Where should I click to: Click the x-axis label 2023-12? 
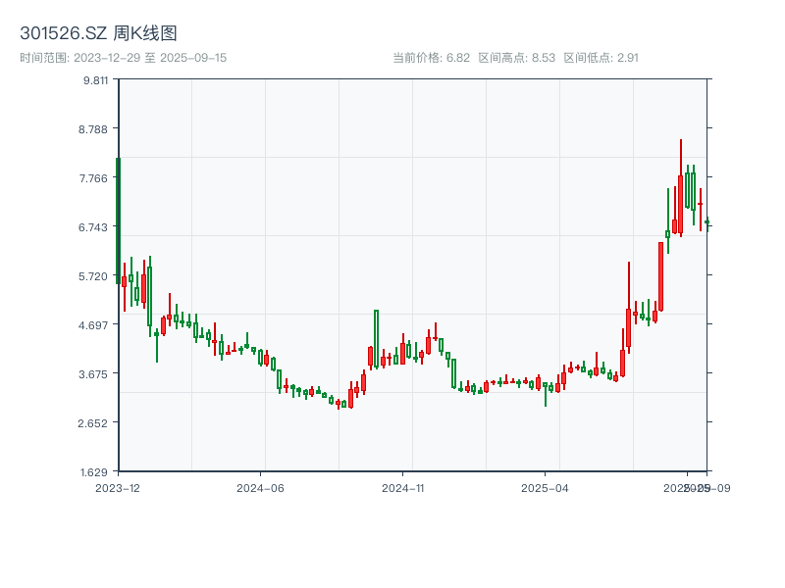click(x=118, y=488)
